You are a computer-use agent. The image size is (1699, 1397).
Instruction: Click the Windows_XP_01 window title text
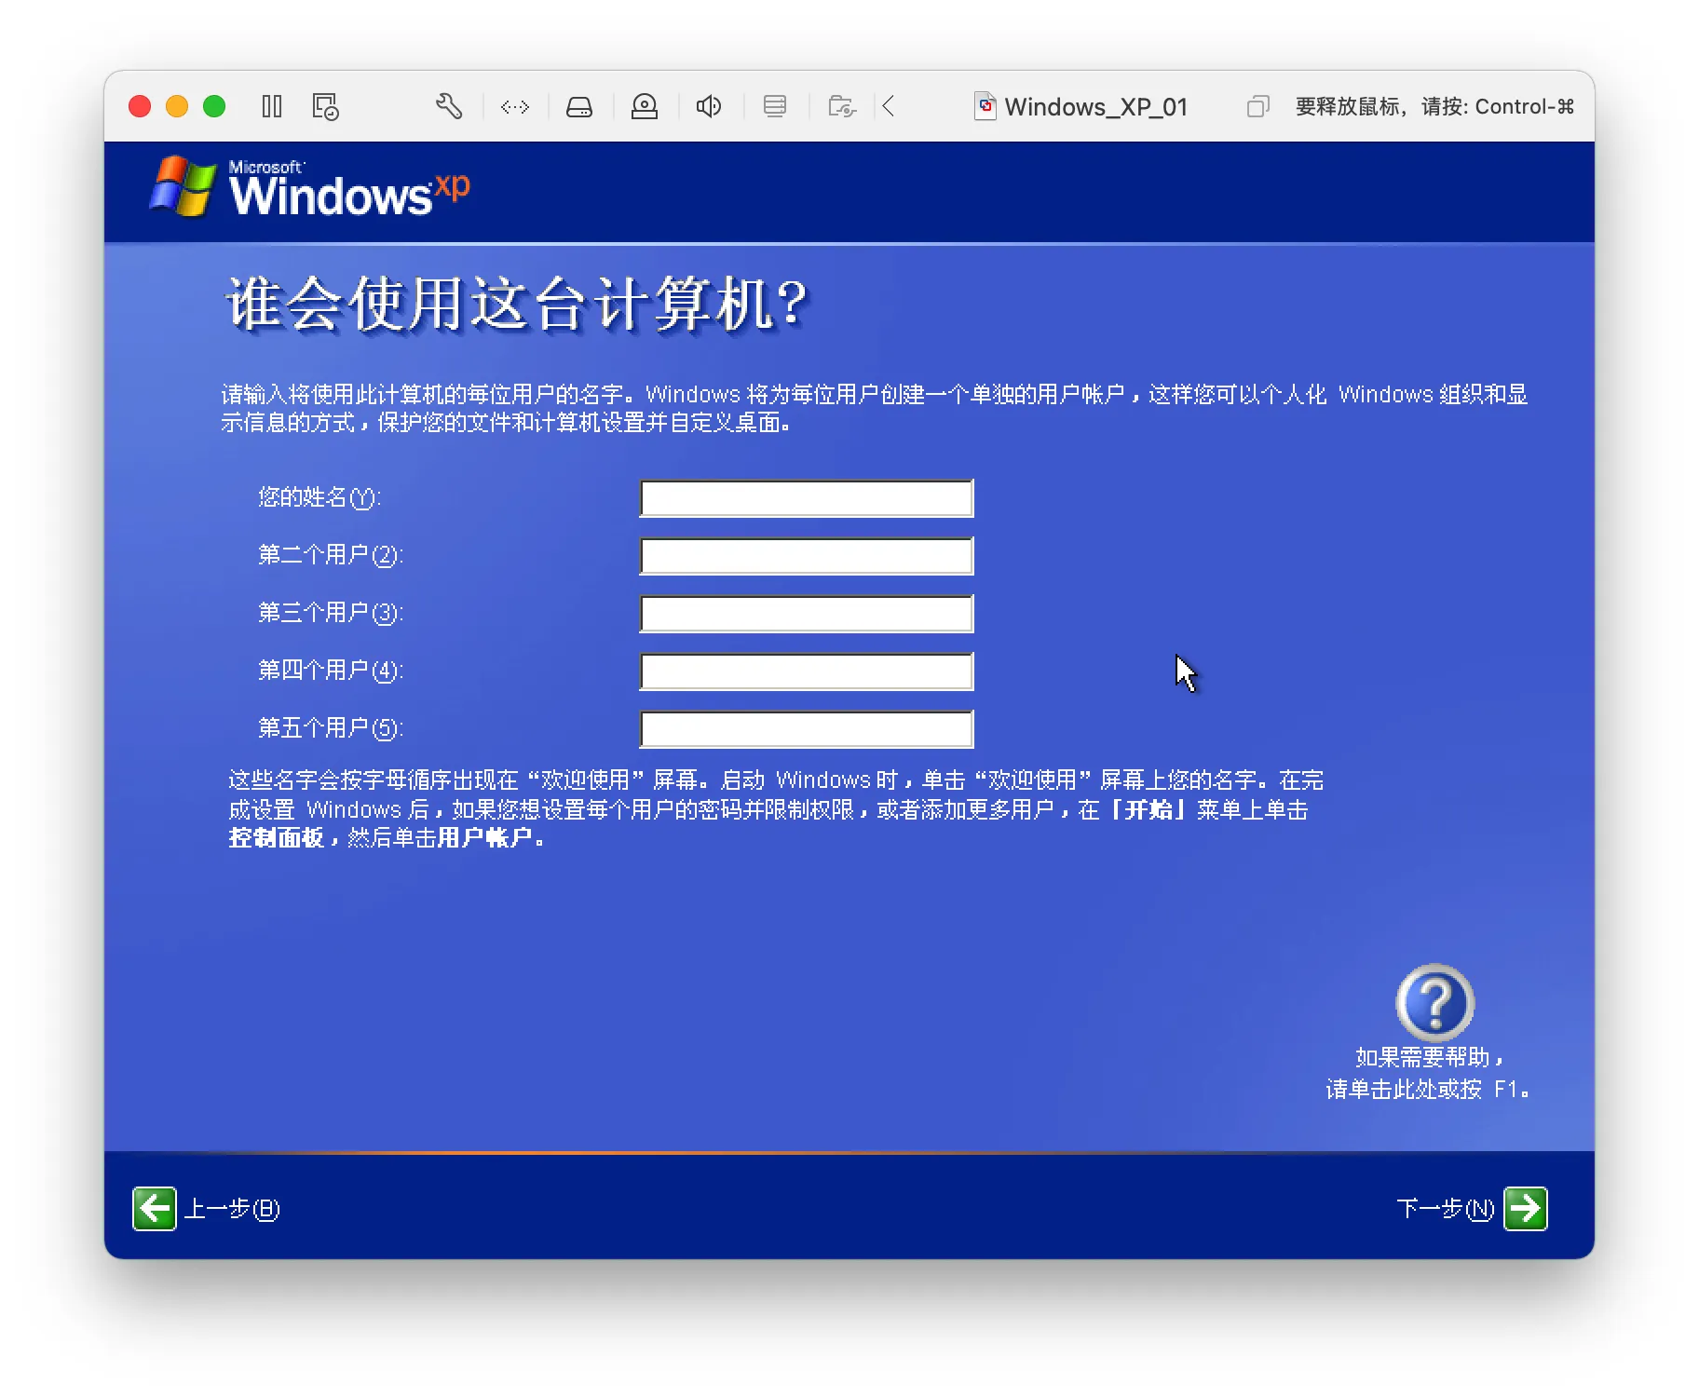tap(1096, 107)
